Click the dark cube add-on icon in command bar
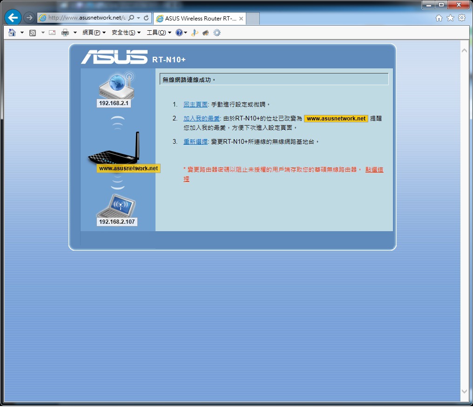Viewport: 473px width, 407px height. pyautogui.click(x=206, y=33)
